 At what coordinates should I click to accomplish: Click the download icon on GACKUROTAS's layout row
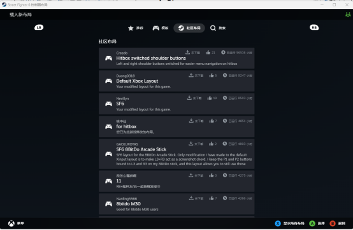pos(191,144)
